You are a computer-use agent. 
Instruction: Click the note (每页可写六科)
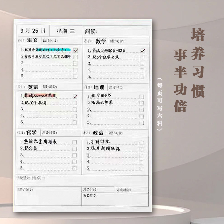pyautogui.click(x=160, y=104)
